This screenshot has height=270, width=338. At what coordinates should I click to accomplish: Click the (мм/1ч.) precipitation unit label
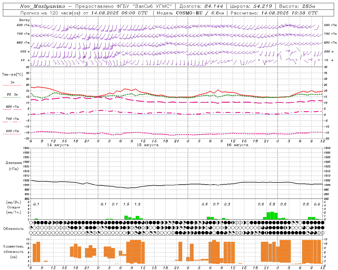click(13, 212)
